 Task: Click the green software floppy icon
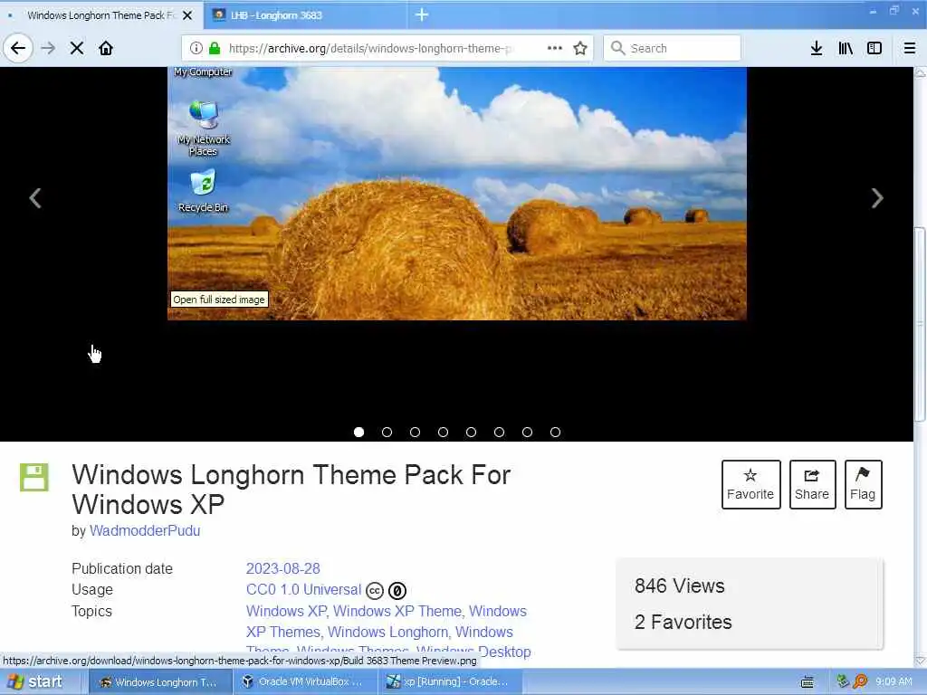34,478
